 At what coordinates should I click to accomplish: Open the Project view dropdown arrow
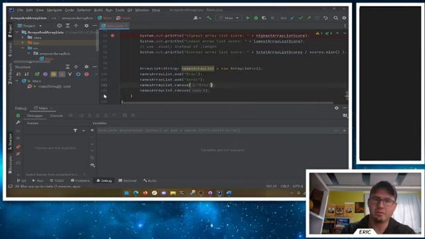tap(41, 26)
